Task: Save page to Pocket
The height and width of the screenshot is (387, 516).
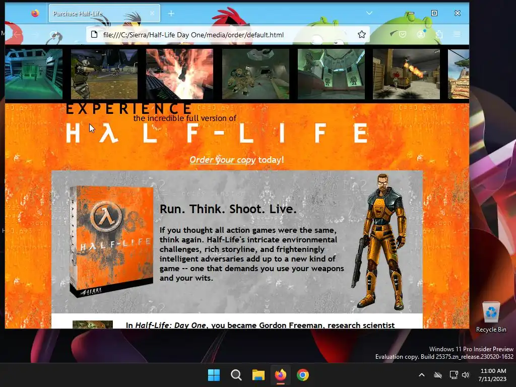Action: coord(403,34)
